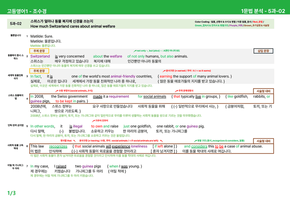Click the header title 고등영어1 - 조수경
The height and width of the screenshot is (205, 290).
(27, 11)
